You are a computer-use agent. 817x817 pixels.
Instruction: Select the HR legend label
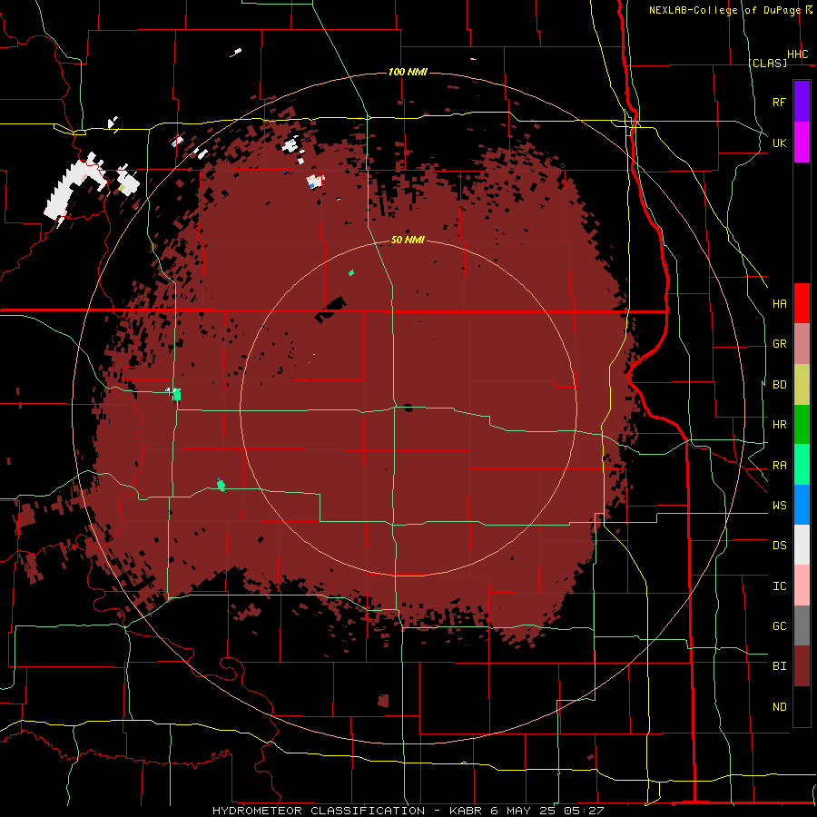[x=779, y=425]
